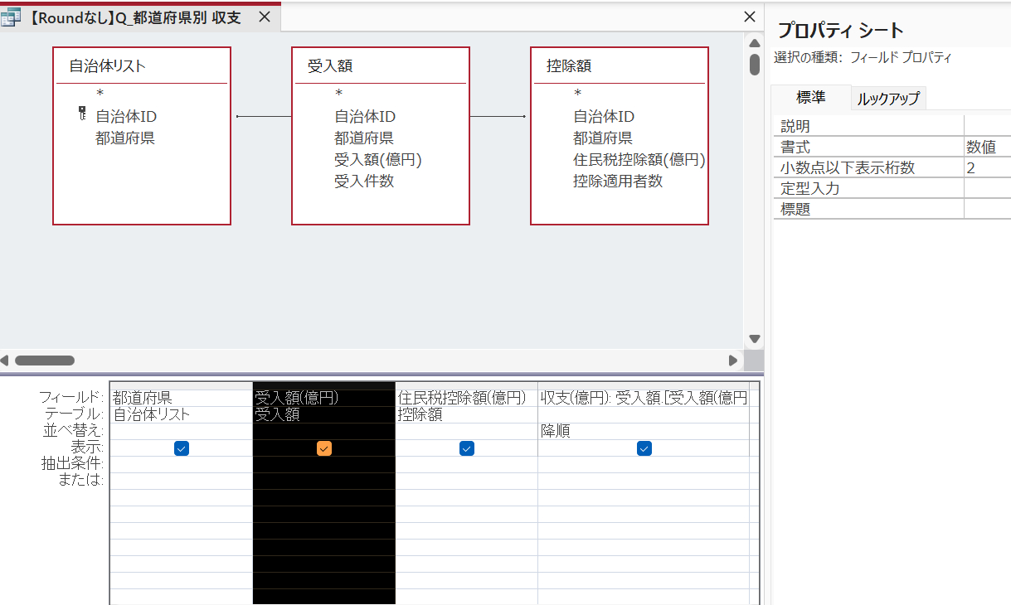This screenshot has width=1011, height=605.
Task: Click the 抽出条件 row label
Action: (x=74, y=464)
